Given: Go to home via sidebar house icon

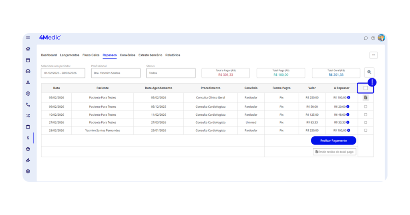Looking at the screenshot, I should pos(28,49).
